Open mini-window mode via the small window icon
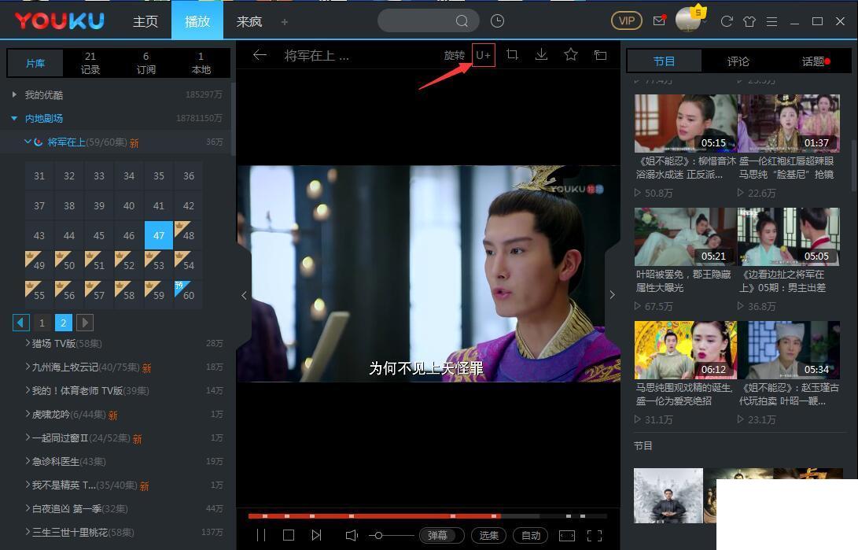This screenshot has height=550, width=858. [x=600, y=54]
